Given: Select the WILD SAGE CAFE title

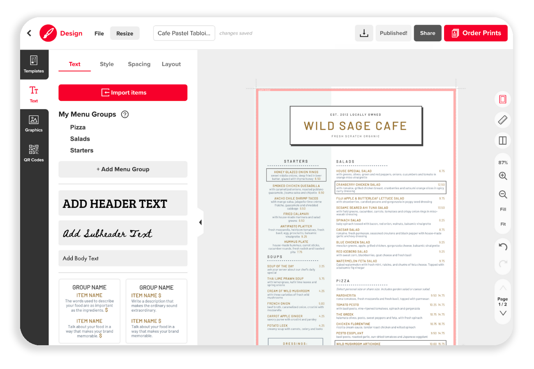Looking at the screenshot, I should click(x=355, y=126).
